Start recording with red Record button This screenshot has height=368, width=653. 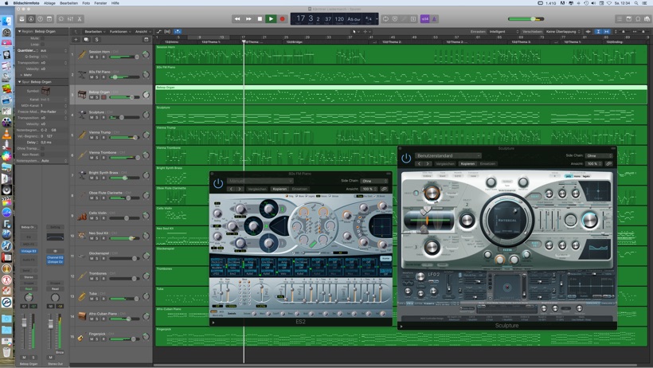[282, 19]
